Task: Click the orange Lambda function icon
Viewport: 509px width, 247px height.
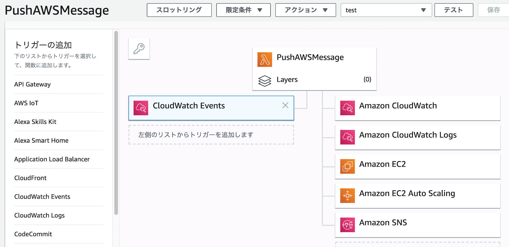Action: [x=265, y=59]
